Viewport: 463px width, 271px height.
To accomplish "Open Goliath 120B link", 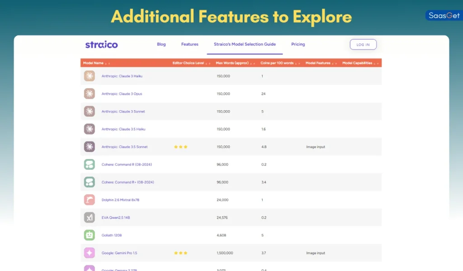I will click(x=112, y=235).
